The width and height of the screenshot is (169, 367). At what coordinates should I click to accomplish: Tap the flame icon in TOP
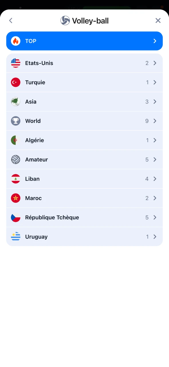[x=15, y=41]
